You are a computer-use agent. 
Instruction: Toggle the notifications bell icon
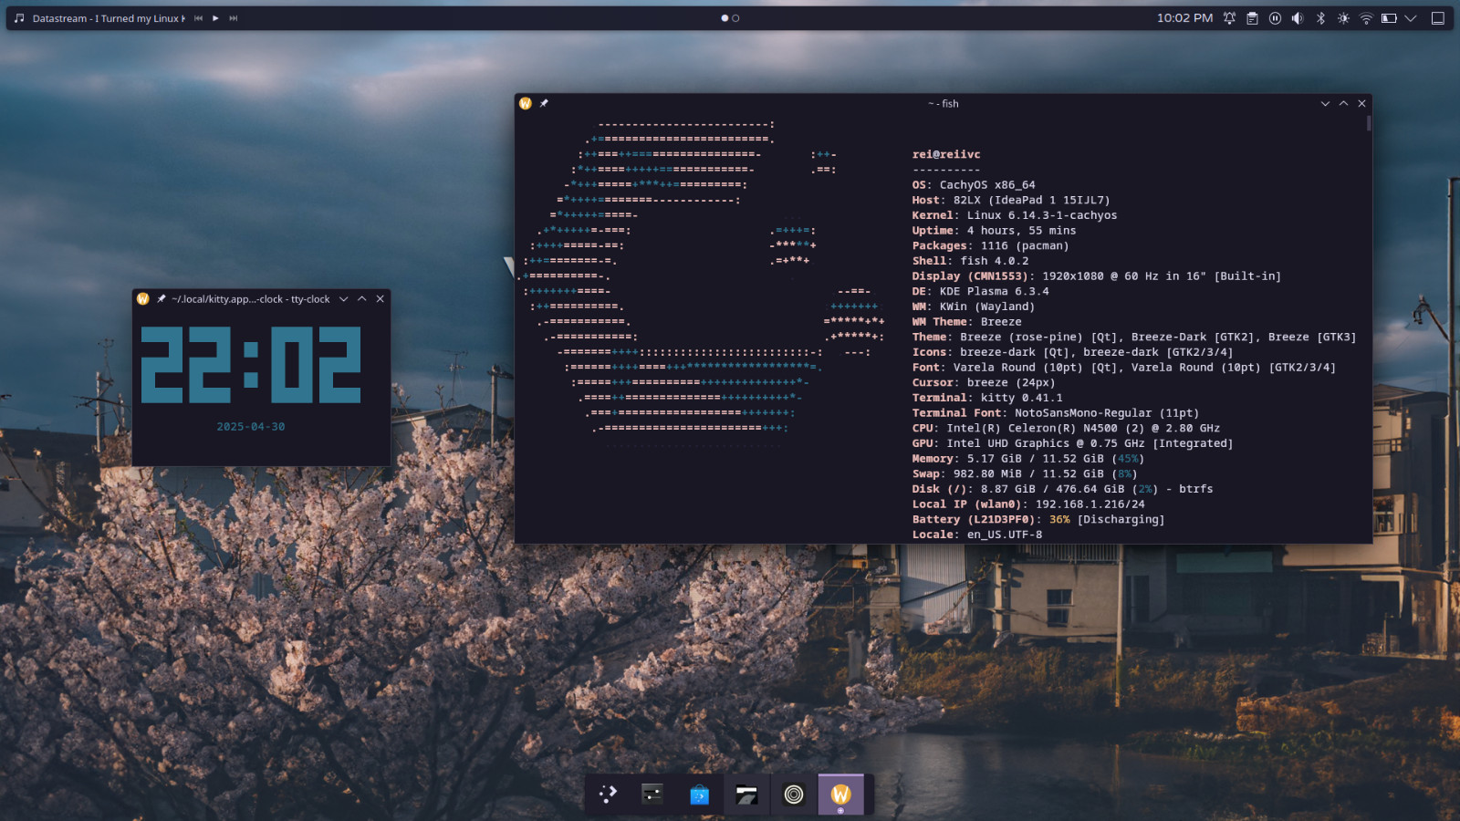click(x=1229, y=18)
